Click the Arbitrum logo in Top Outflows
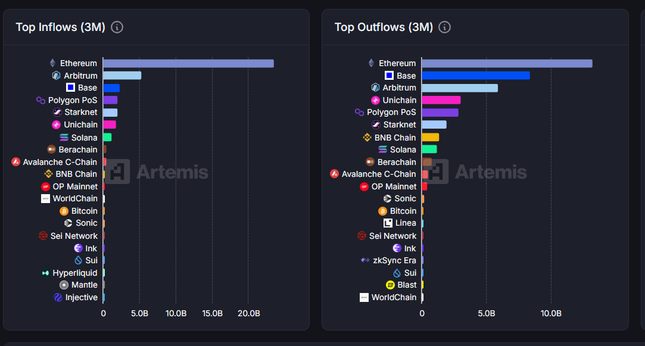Screen dimensions: 645x346 pyautogui.click(x=375, y=88)
